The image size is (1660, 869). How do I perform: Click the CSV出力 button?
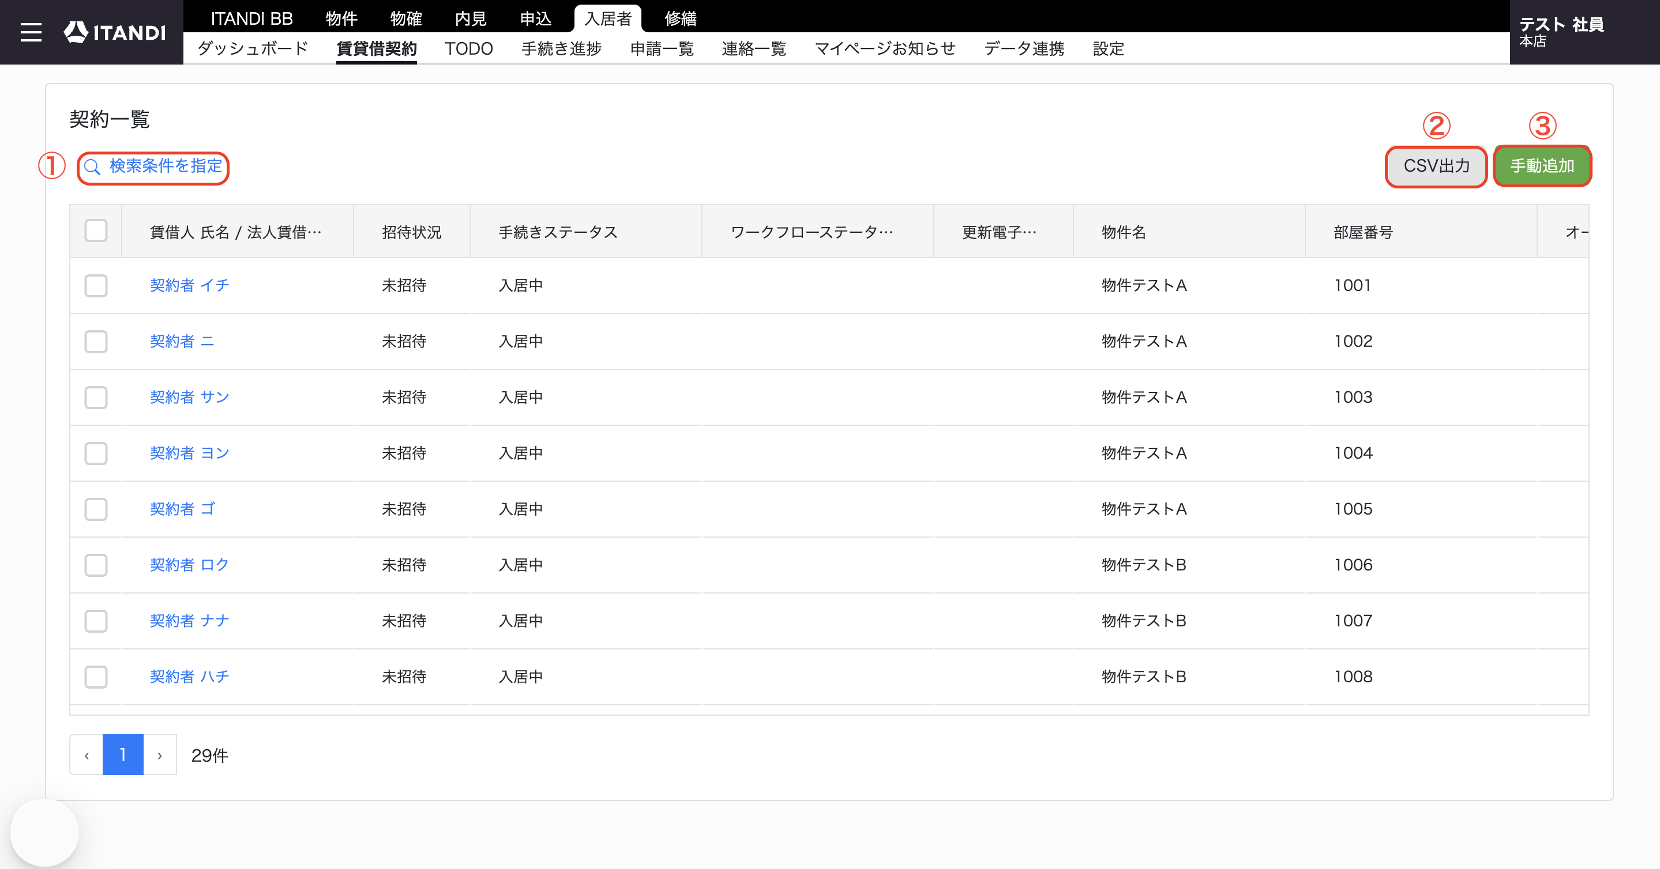pyautogui.click(x=1436, y=167)
